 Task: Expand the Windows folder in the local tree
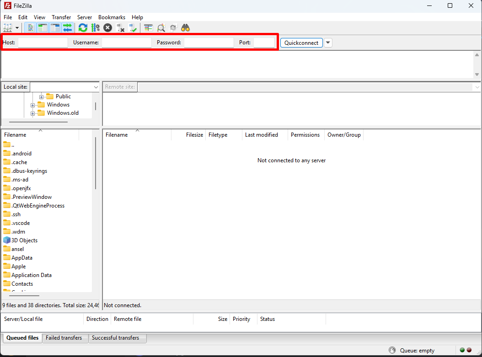point(32,105)
